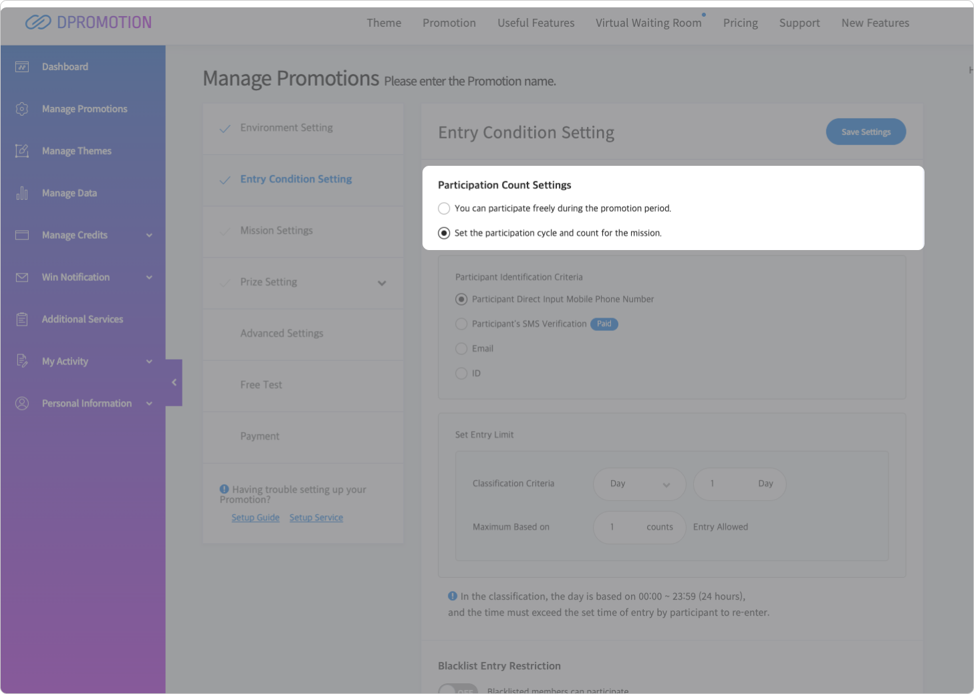974x694 pixels.
Task: Click the classification day count input field
Action: (740, 484)
